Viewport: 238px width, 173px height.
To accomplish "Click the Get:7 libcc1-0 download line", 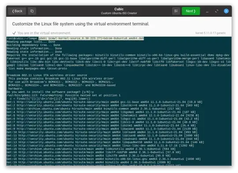I will pyautogui.click(x=102, y=122).
